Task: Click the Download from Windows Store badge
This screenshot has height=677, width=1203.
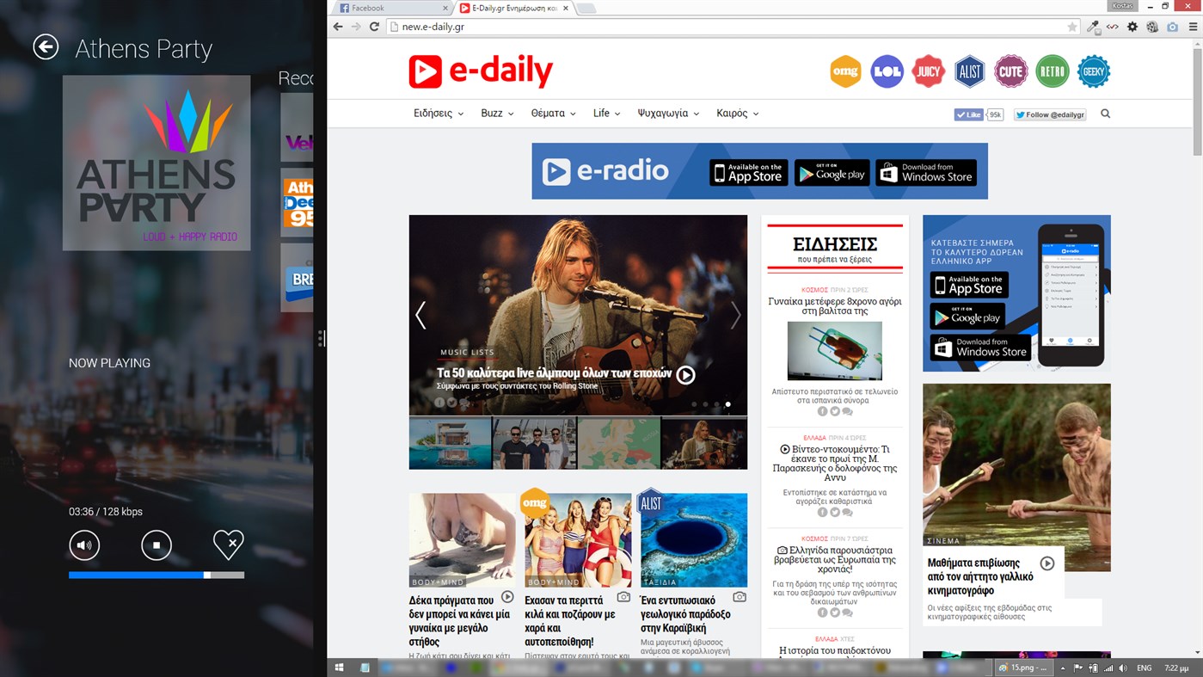Action: [x=926, y=171]
